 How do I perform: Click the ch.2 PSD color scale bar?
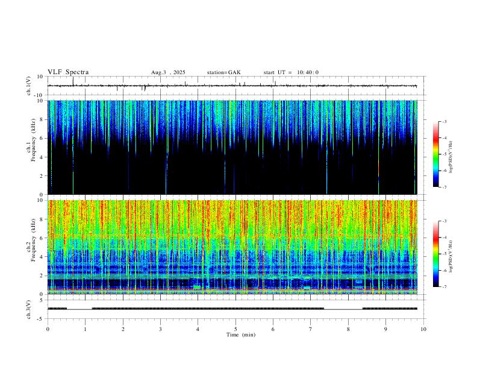pos(435,254)
